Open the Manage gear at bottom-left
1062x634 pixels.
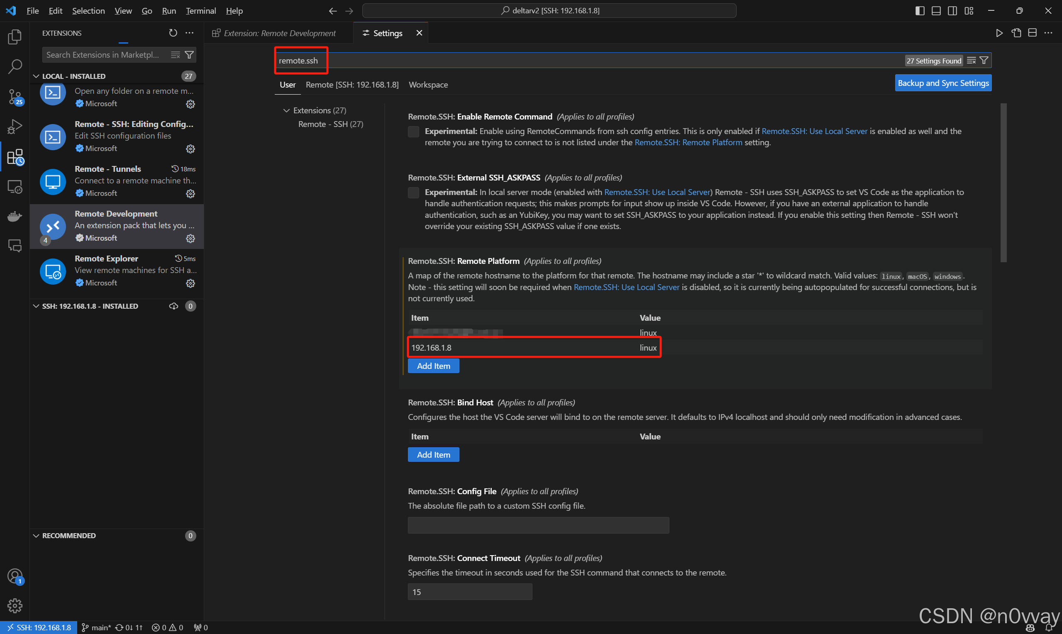(x=15, y=605)
